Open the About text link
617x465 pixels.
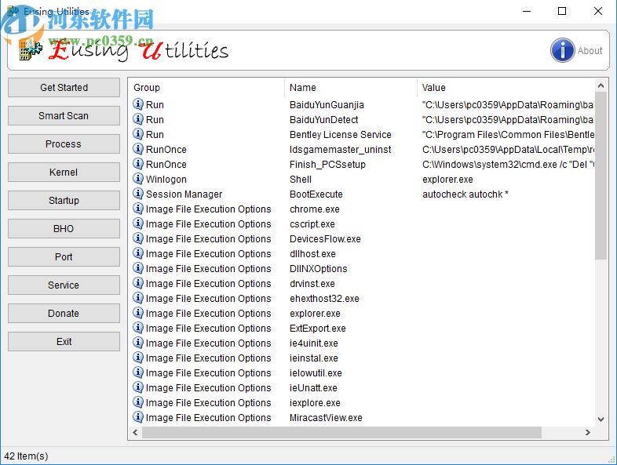coord(590,51)
